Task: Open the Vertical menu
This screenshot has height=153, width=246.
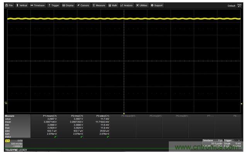Action: [x=22, y=5]
